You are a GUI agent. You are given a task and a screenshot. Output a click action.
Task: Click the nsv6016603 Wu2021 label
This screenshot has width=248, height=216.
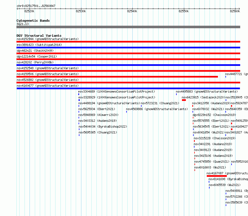tap(210, 167)
